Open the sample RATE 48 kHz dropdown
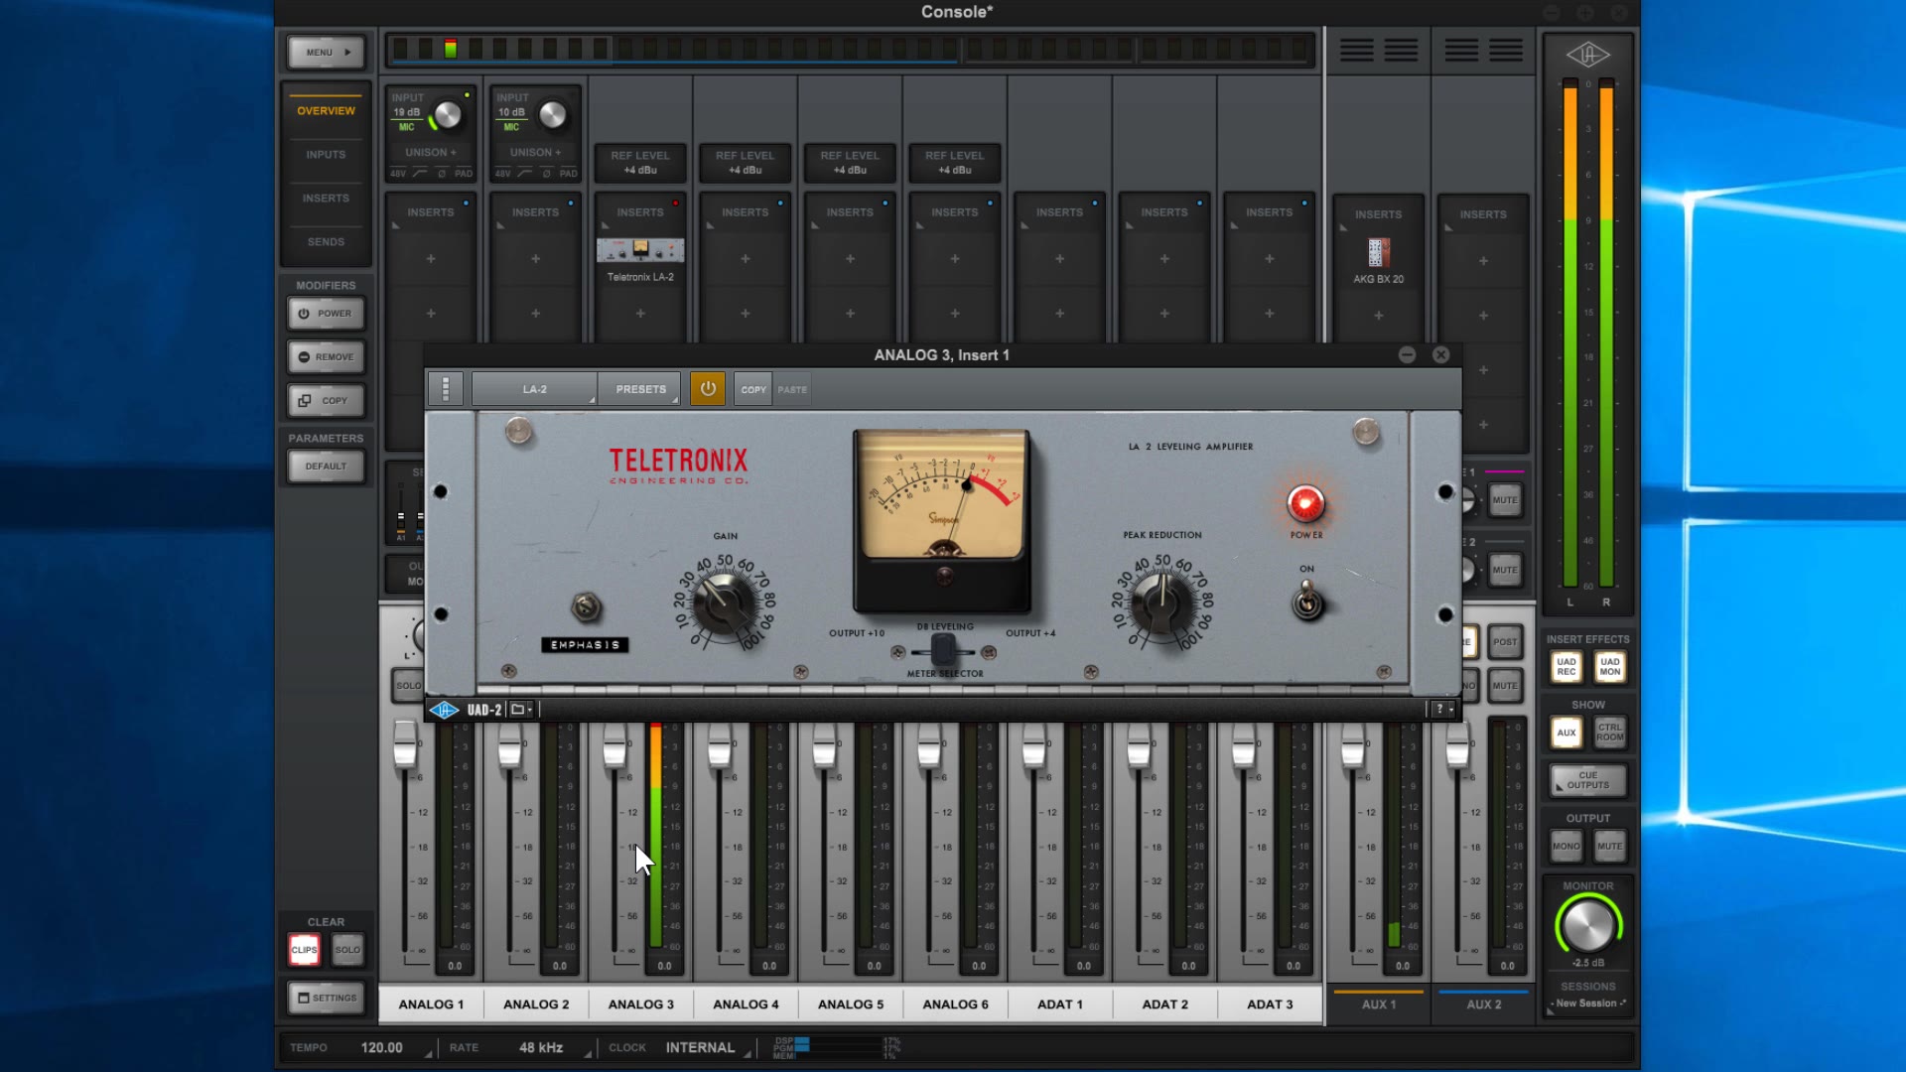Image resolution: width=1906 pixels, height=1072 pixels. [x=553, y=1047]
